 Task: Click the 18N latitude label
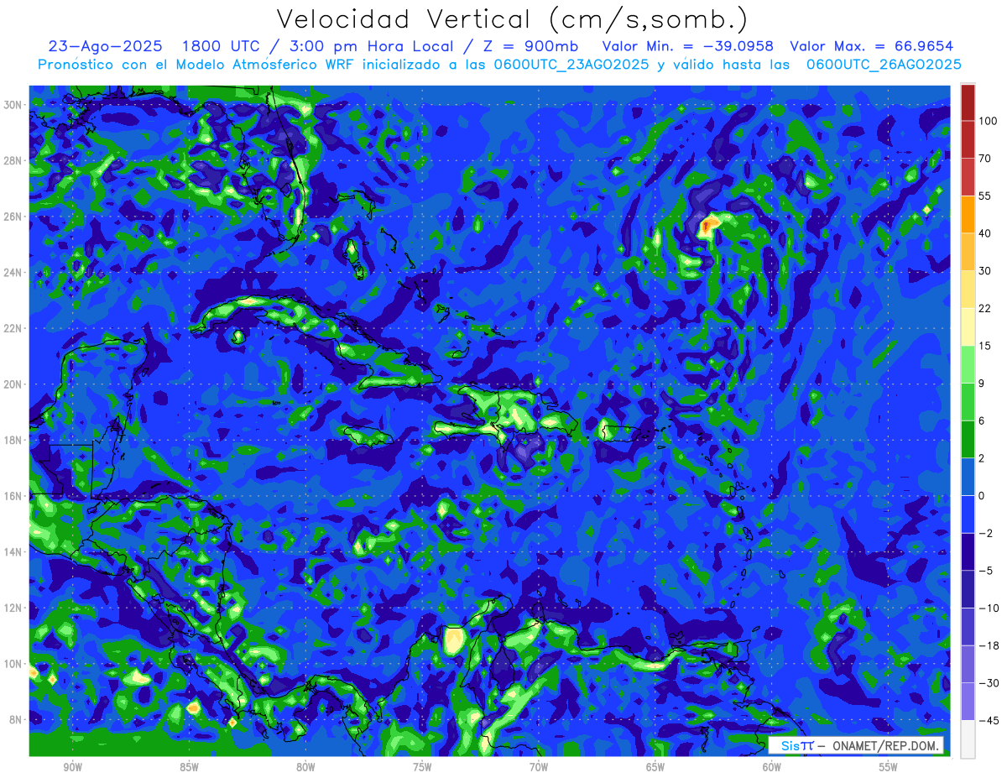(x=14, y=440)
